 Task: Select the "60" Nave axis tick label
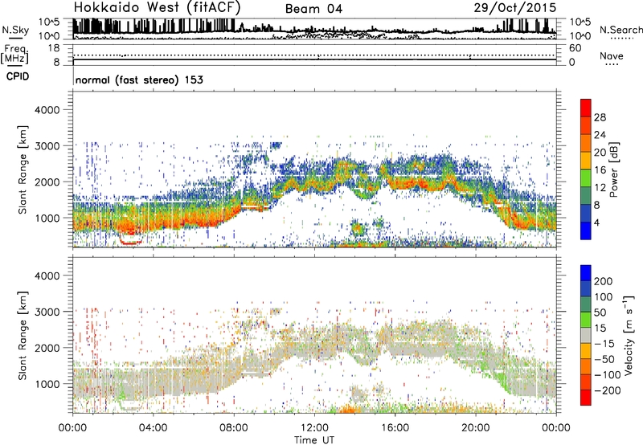[x=575, y=48]
